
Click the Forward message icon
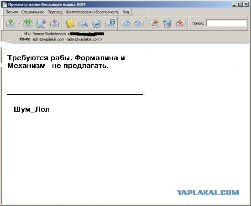[41, 23]
